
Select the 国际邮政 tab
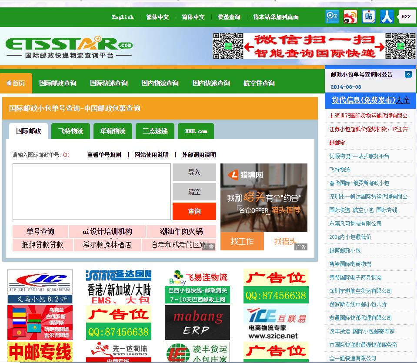[x=28, y=131]
